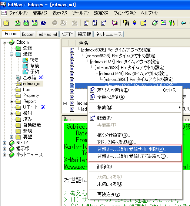Switch to the NIFTY tab
The image size is (190, 206).
(67, 34)
